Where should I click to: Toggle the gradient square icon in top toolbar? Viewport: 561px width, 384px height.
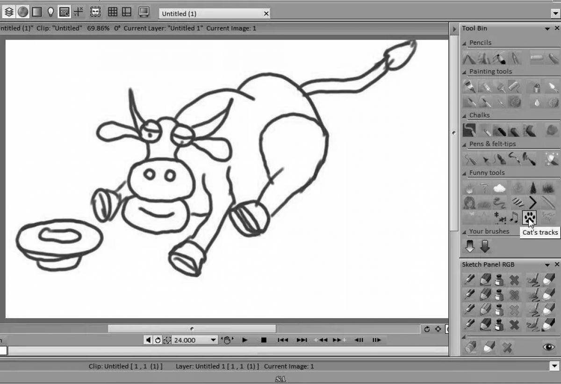36,12
